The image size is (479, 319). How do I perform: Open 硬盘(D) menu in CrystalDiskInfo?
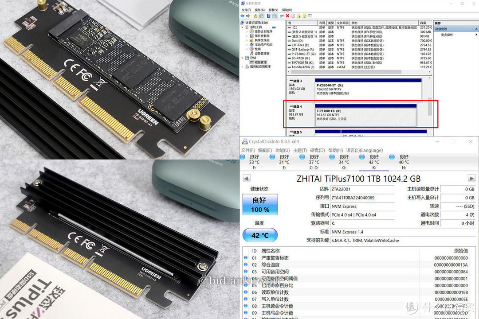point(318,150)
